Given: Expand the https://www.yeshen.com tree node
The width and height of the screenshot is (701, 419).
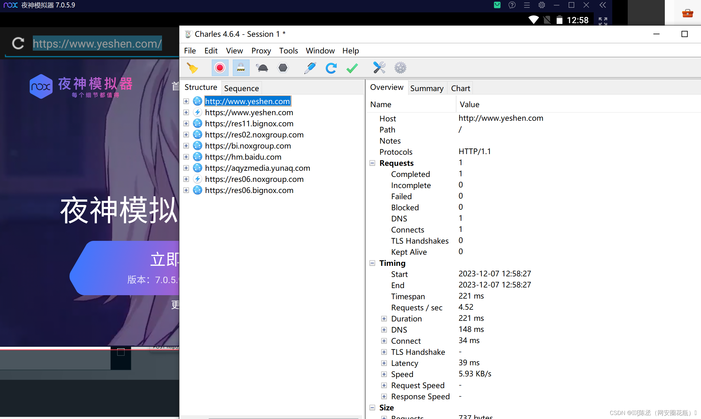Looking at the screenshot, I should [186, 112].
